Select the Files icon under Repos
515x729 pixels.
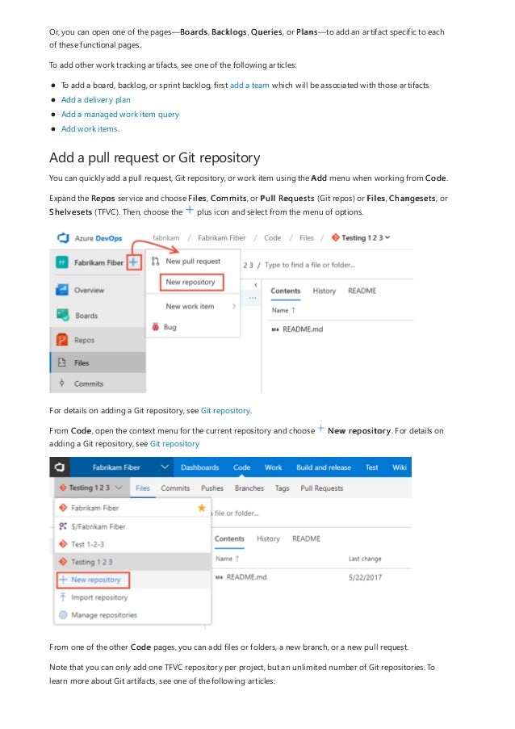[x=62, y=362]
